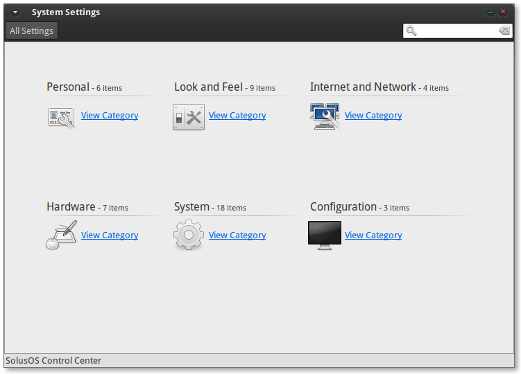Focus the search input field
Screen dimensions: 521x374
458,30
